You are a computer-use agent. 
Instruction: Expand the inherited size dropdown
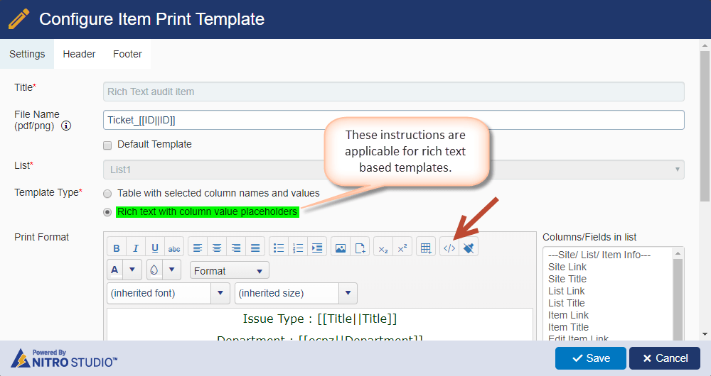(348, 293)
